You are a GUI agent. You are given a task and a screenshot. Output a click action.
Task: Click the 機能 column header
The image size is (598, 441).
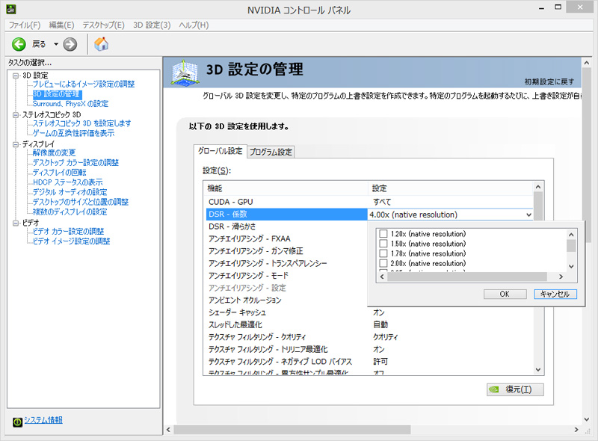286,188
